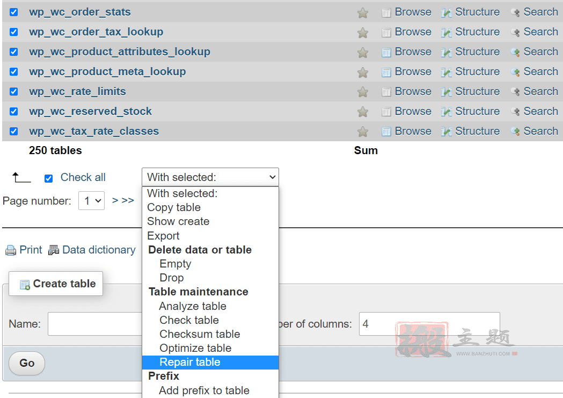Uncheck wp_wc_rate_limits checkbox

pos(13,91)
